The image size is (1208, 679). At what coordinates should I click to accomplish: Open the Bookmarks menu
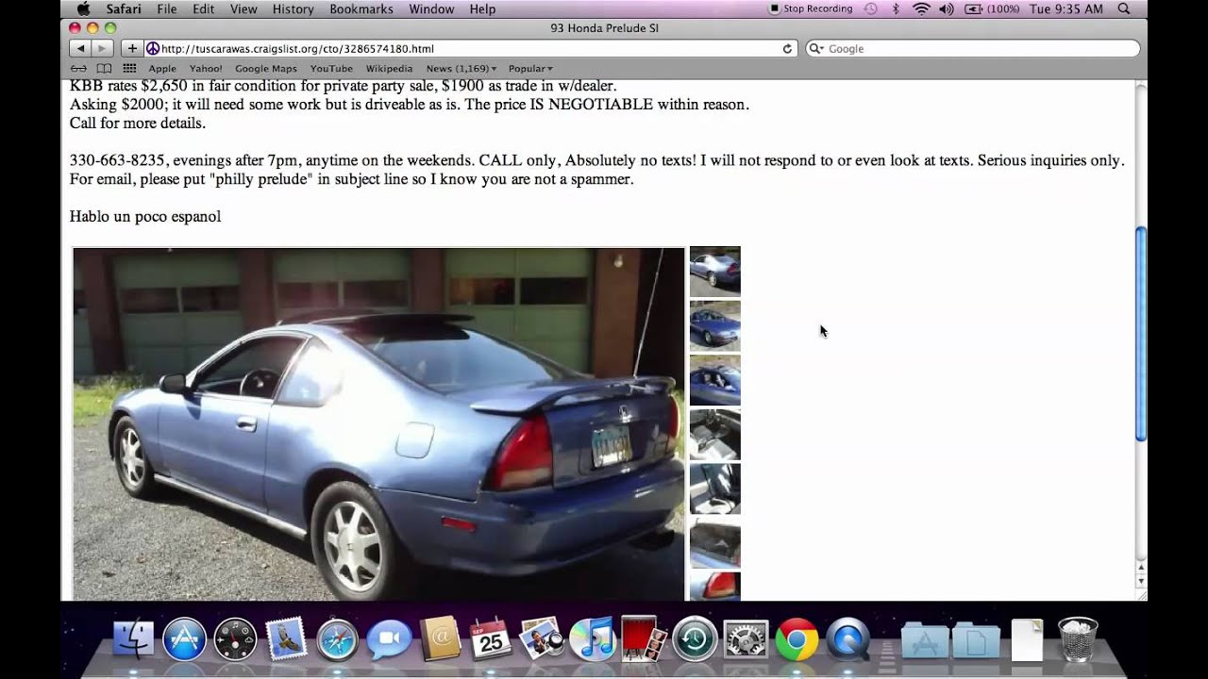(361, 8)
